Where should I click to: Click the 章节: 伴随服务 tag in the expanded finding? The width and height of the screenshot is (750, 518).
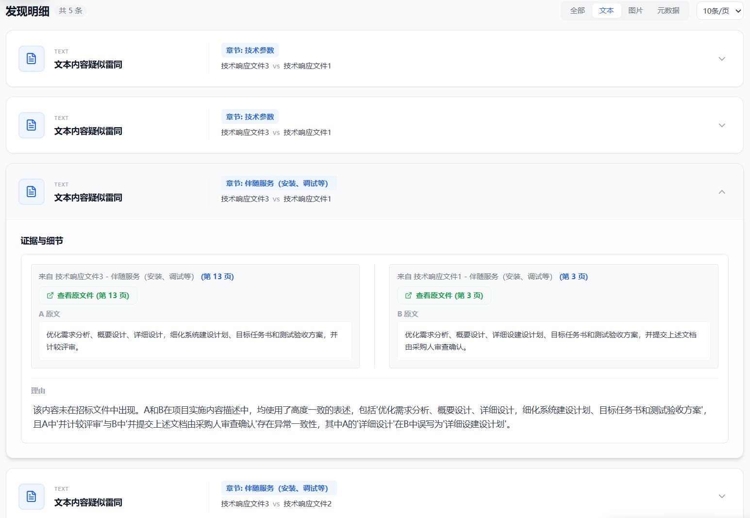[x=279, y=184]
